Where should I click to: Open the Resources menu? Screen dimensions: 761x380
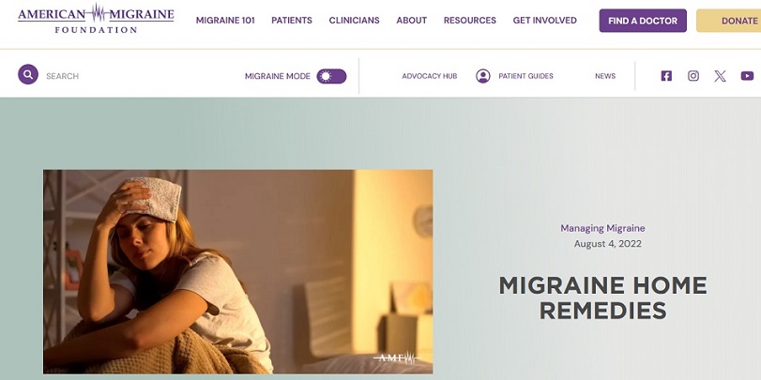(470, 21)
